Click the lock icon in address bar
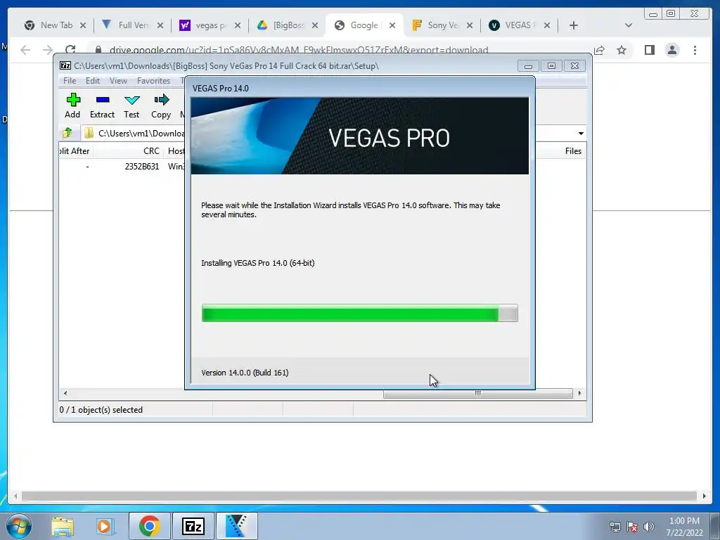 [x=98, y=50]
